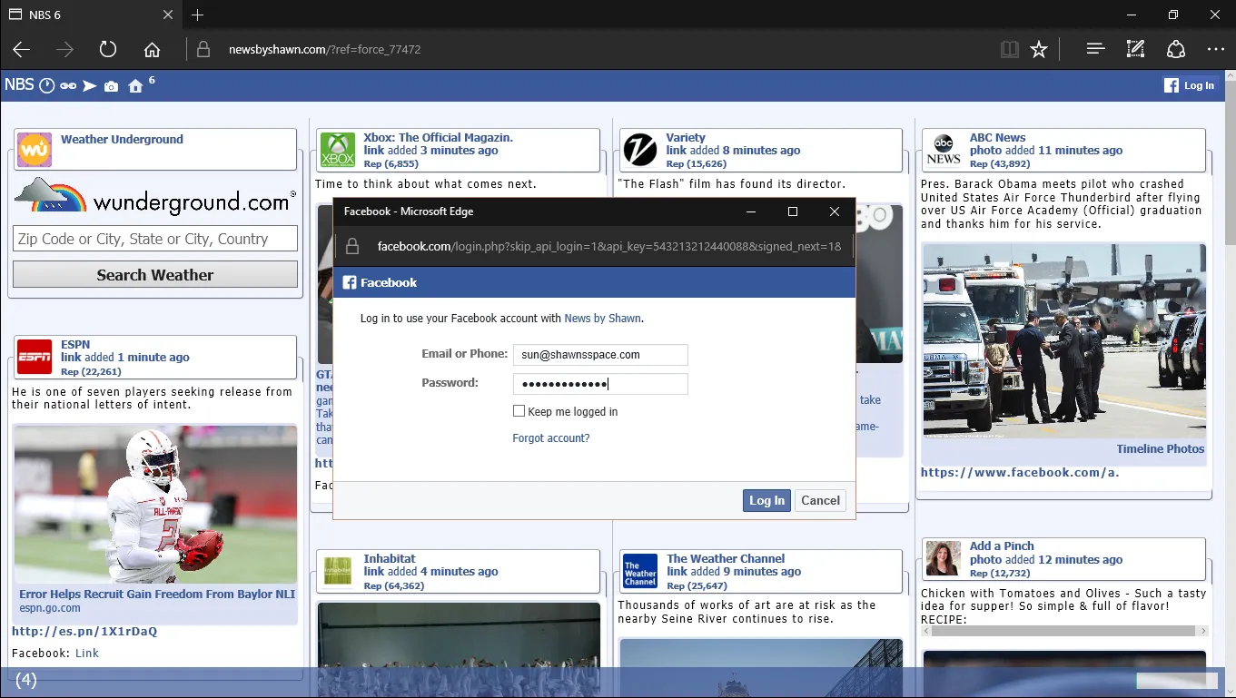This screenshot has width=1236, height=698.
Task: Click the camera icon in NBS toolbar
Action: (111, 86)
